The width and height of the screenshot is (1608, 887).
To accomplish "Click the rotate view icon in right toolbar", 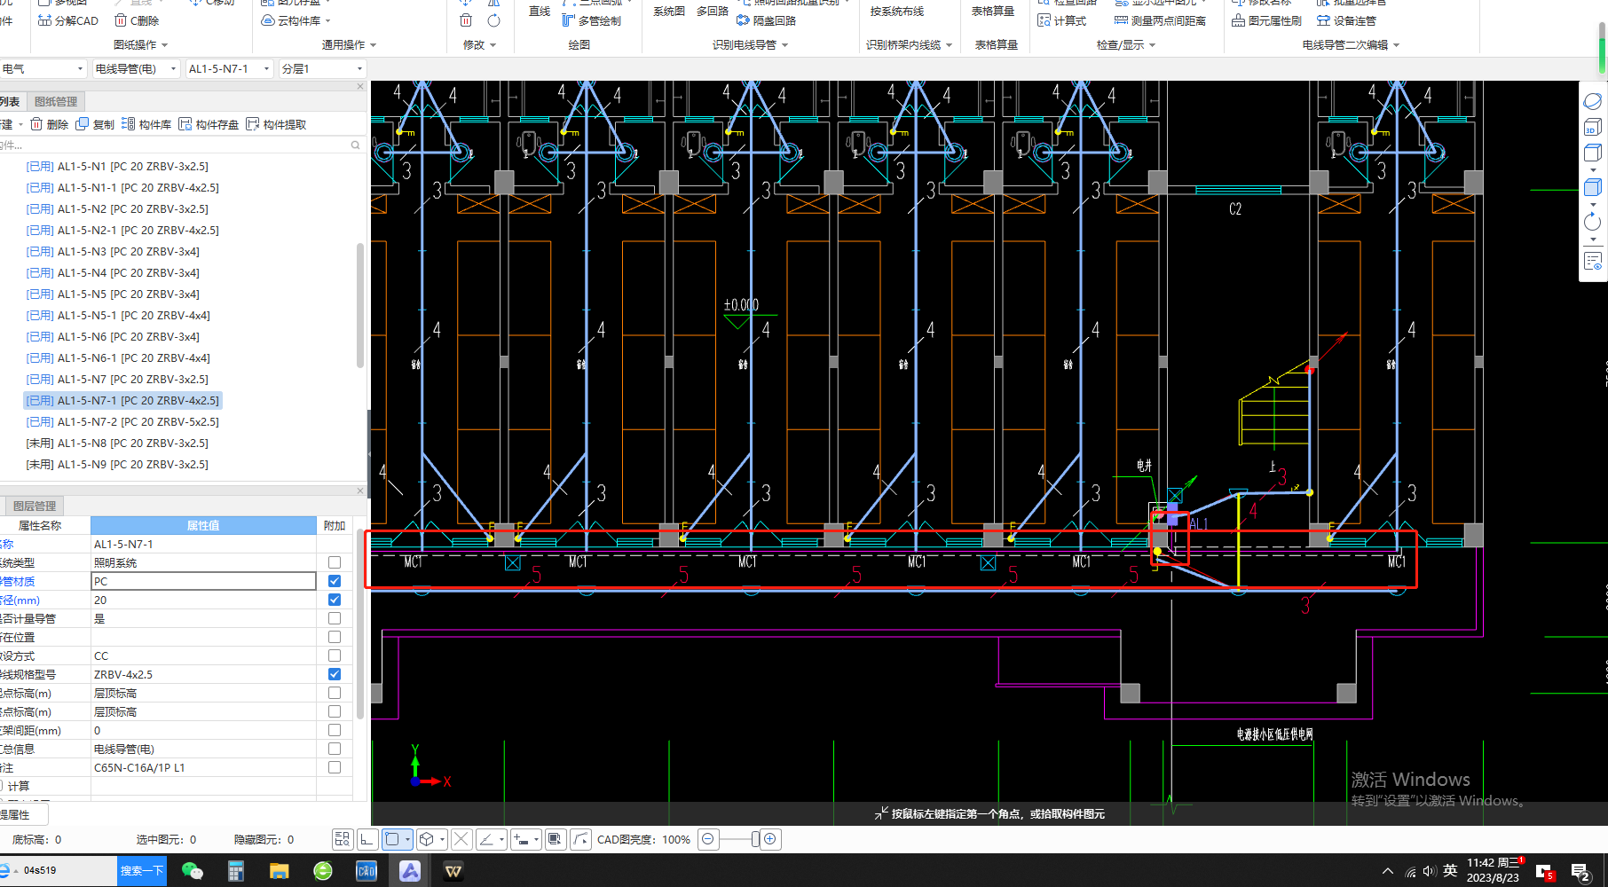I will (x=1593, y=221).
